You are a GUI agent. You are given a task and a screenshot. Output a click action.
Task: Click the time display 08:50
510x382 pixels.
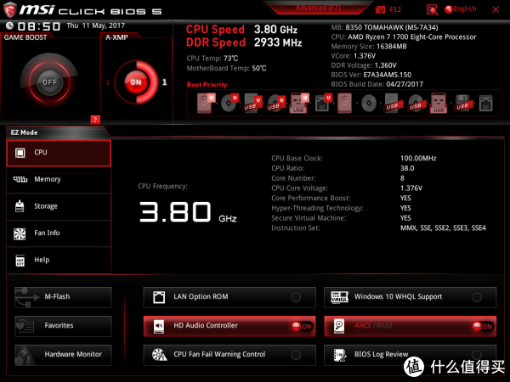click(39, 26)
